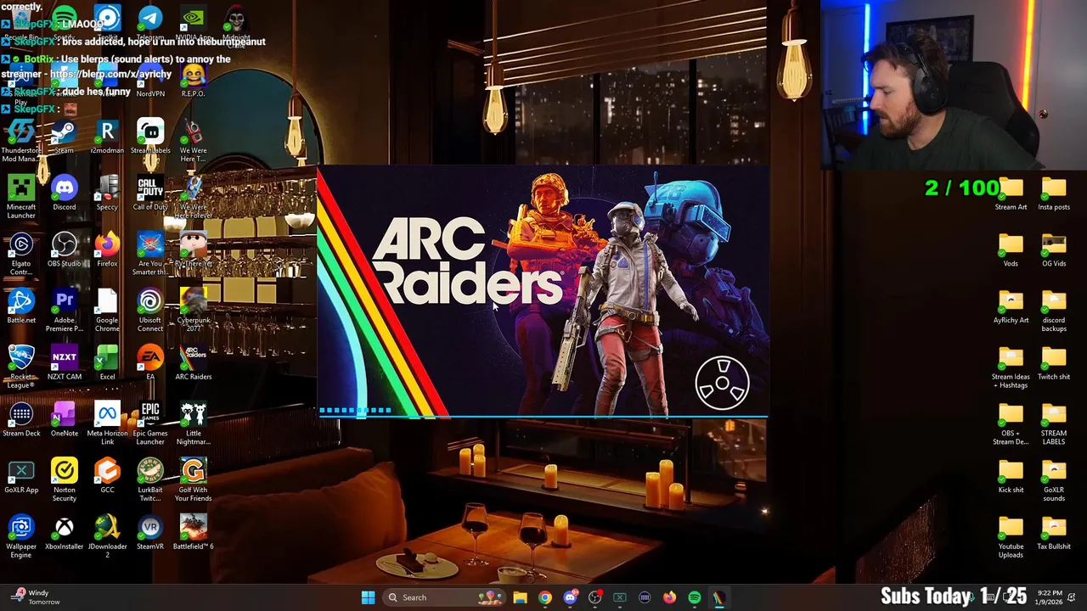Launch OBS Studio from the desktop
Viewport: 1087px width, 611px height.
click(65, 249)
